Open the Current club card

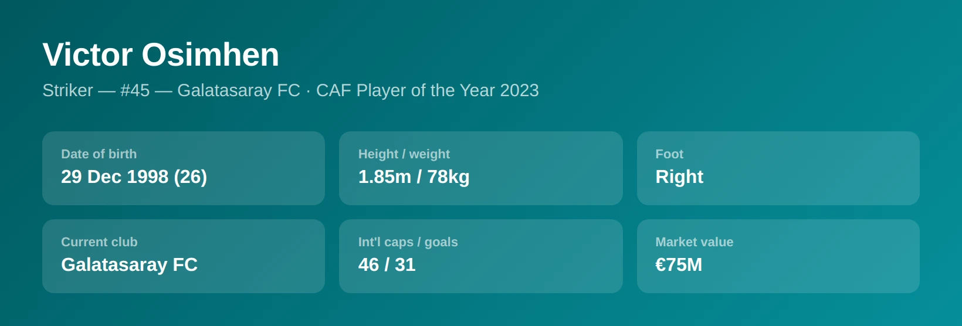click(184, 256)
